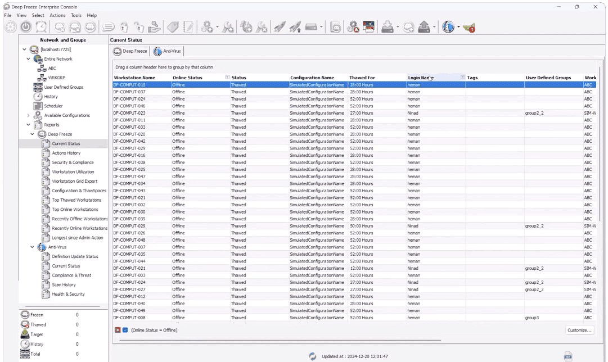Image resolution: width=608 pixels, height=362 pixels.
Task: Click the power/restart icon in the toolbar
Action: 26,27
